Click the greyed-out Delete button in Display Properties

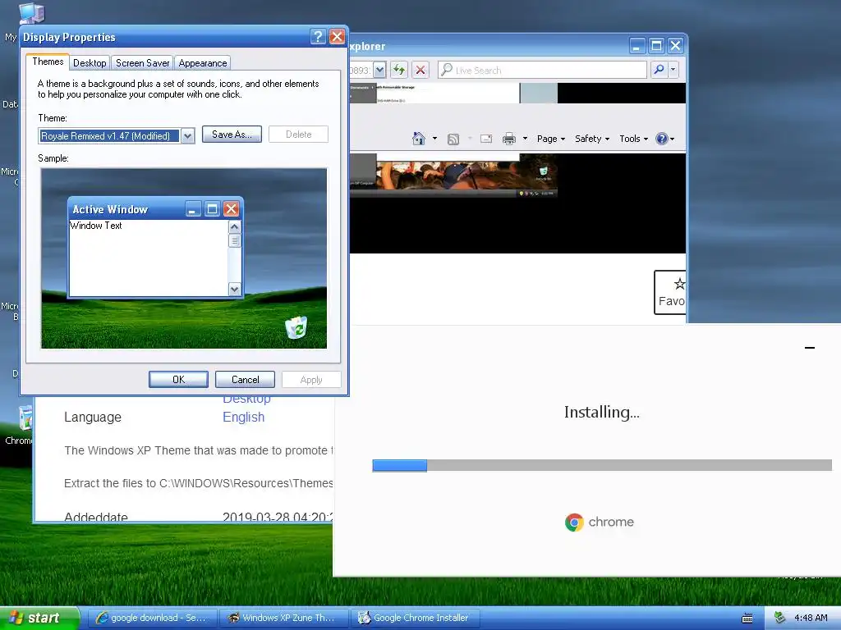click(298, 135)
